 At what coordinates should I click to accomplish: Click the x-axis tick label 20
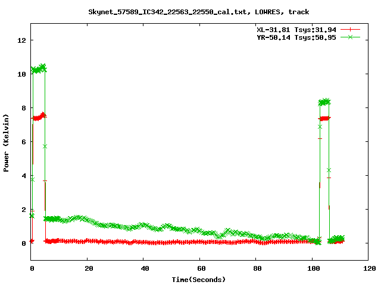click(x=89, y=268)
